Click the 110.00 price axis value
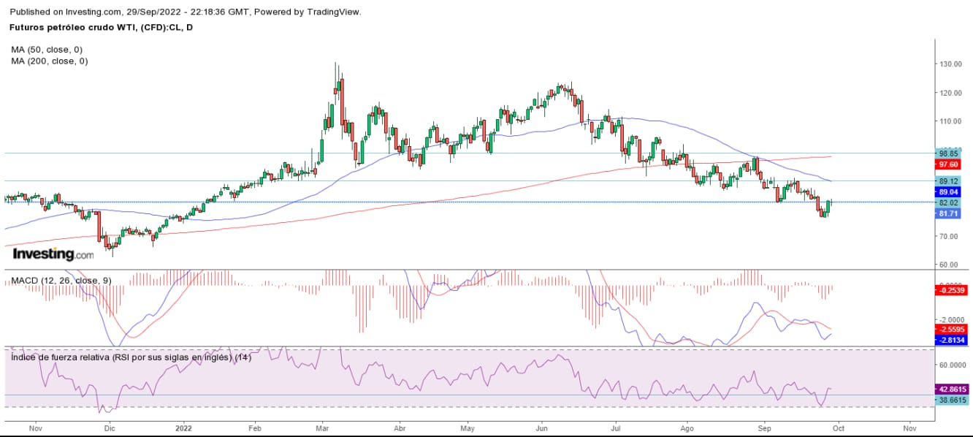Viewport: 973px width, 437px height. (x=950, y=121)
